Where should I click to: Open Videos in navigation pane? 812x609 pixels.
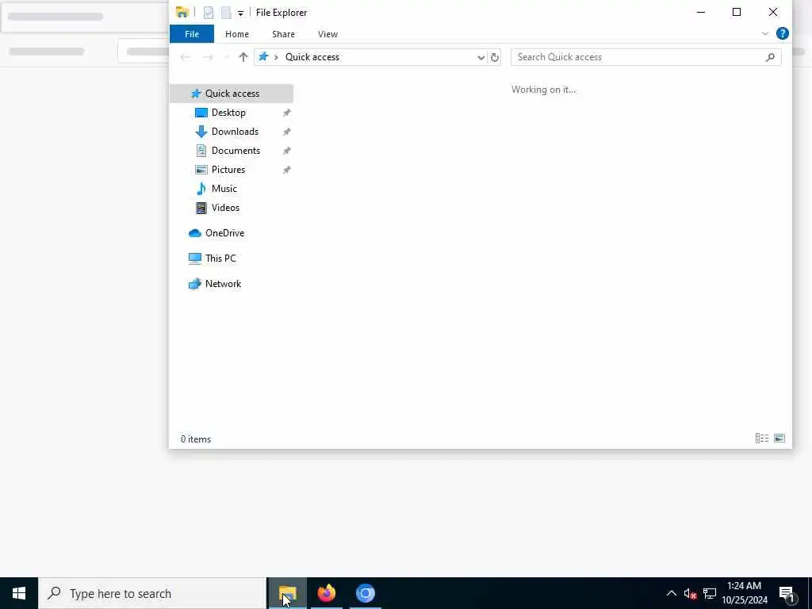pos(225,208)
